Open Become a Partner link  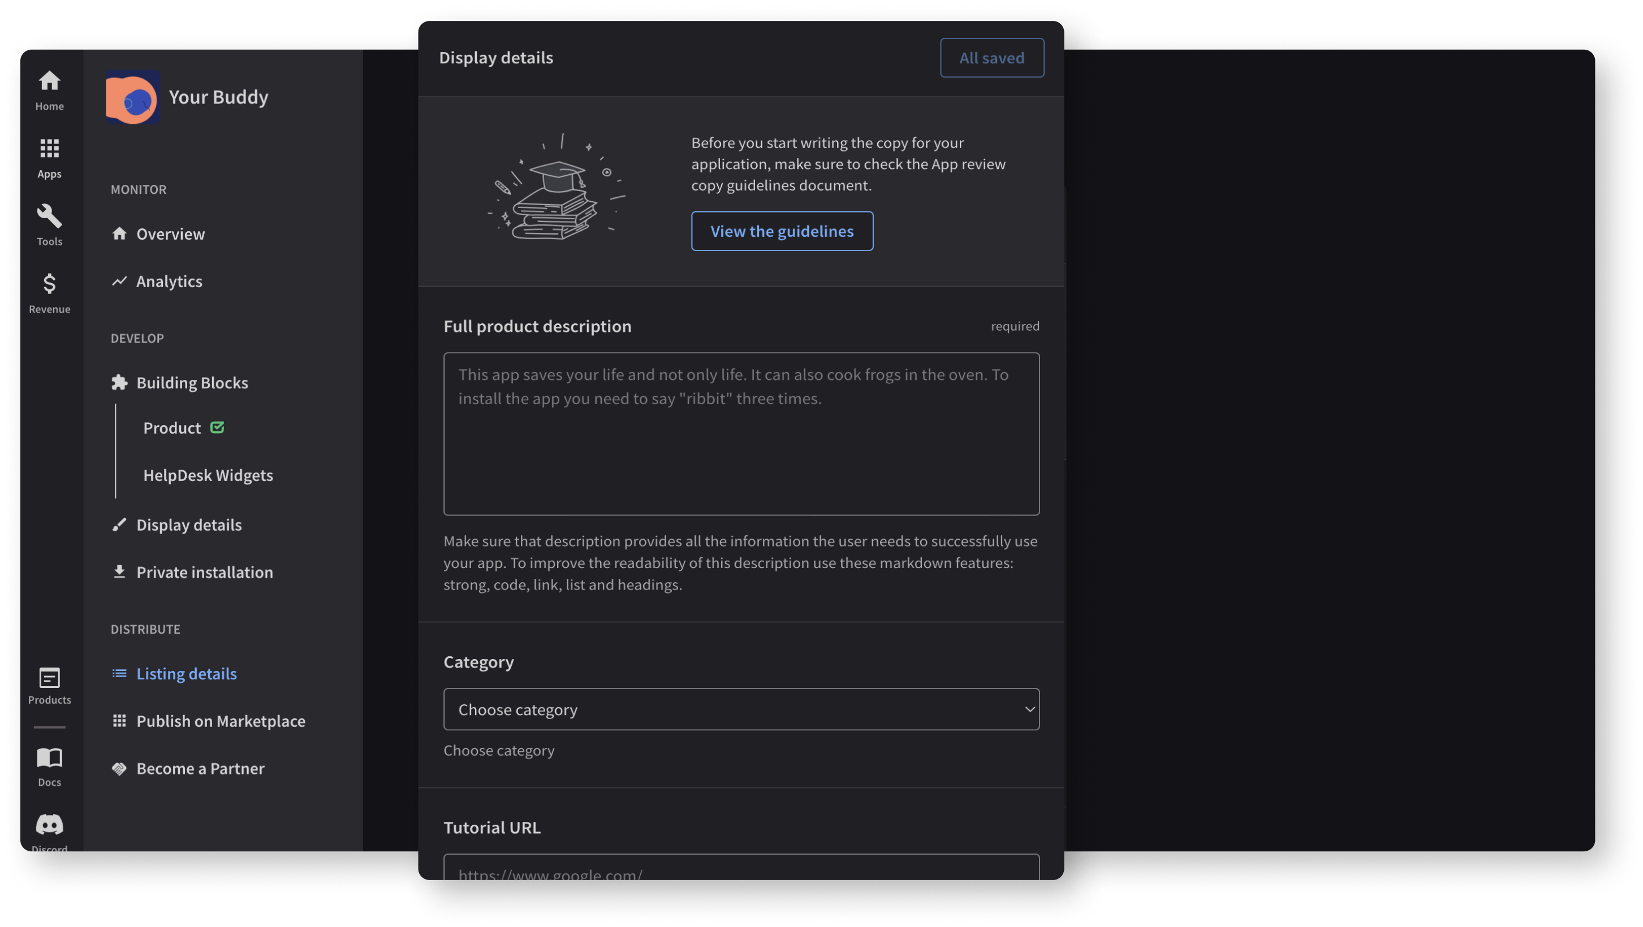click(x=200, y=768)
